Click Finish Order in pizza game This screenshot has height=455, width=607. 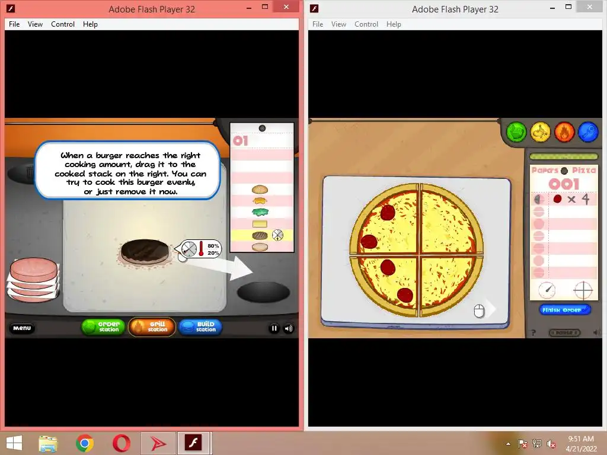565,310
